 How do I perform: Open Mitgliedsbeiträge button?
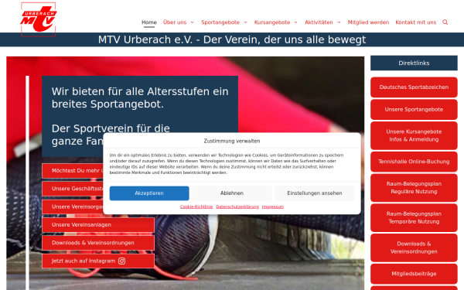tap(414, 274)
